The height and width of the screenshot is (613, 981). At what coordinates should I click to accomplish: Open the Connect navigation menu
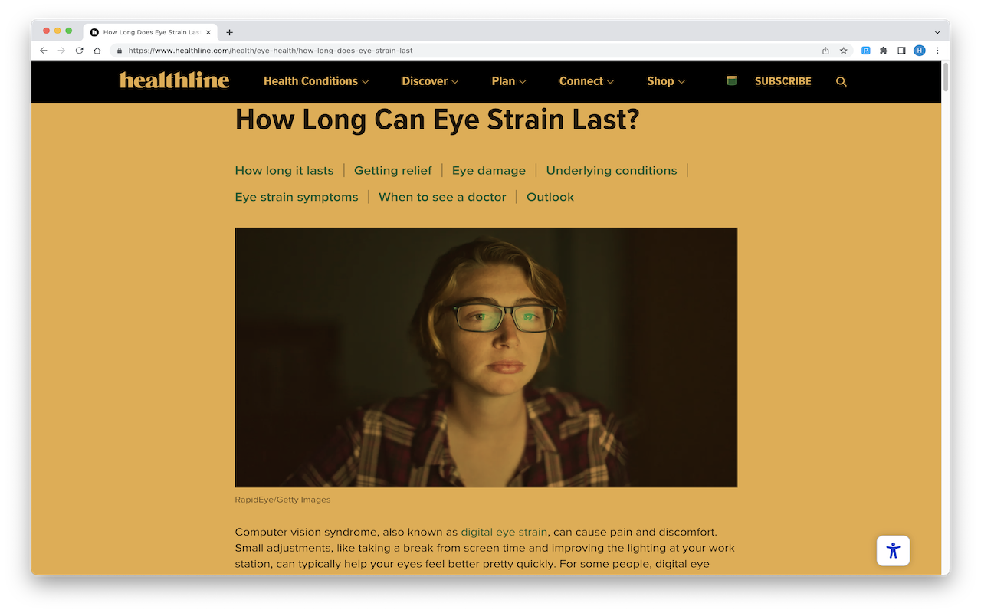coord(586,81)
